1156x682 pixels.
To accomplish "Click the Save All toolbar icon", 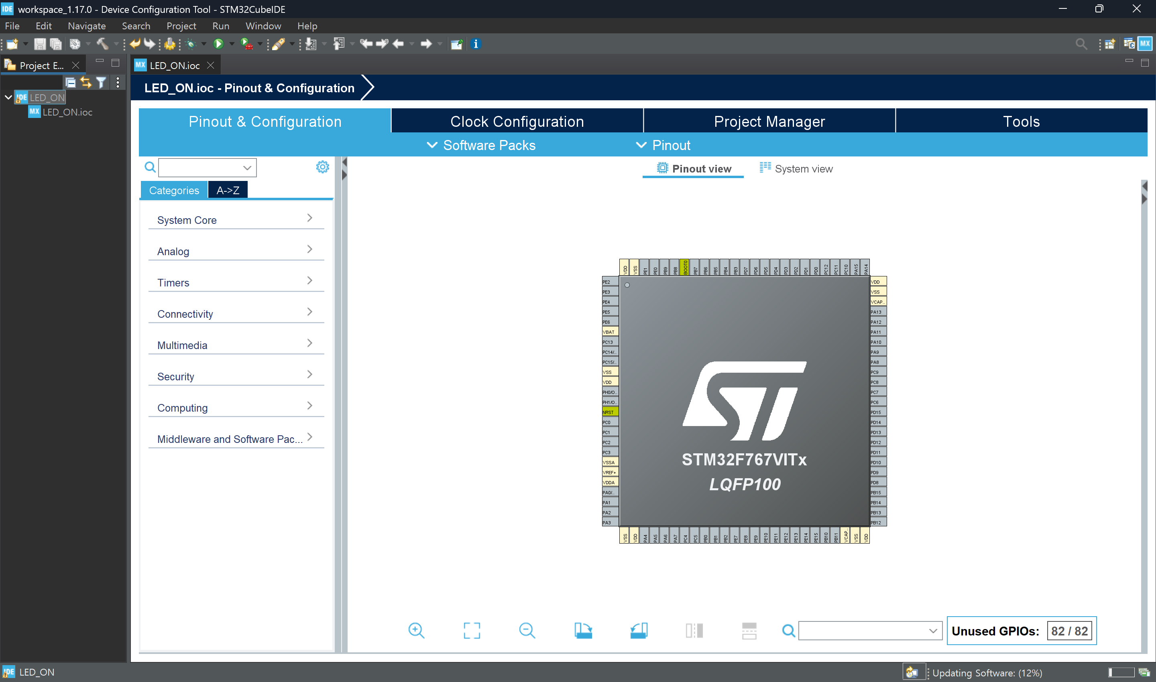I will pos(56,44).
